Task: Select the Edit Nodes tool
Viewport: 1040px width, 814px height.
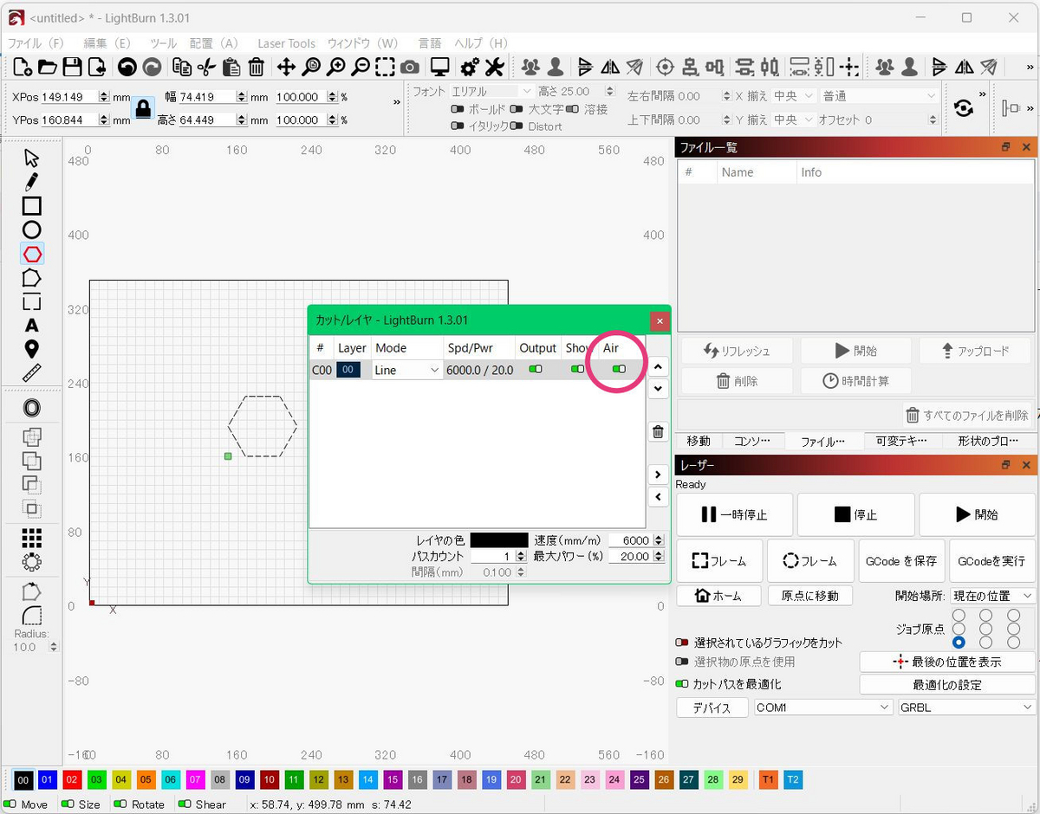Action: click(x=31, y=278)
